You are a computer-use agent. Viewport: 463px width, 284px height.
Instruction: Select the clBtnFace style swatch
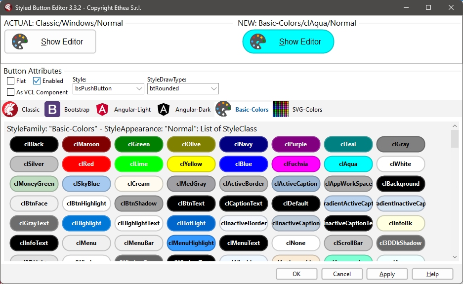coord(34,203)
